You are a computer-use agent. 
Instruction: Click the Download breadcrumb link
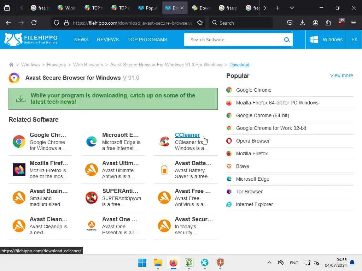tap(239, 65)
